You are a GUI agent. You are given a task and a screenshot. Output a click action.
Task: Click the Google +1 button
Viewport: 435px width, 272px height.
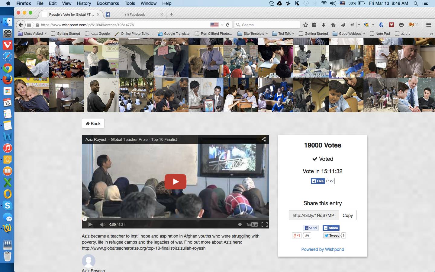(297, 235)
